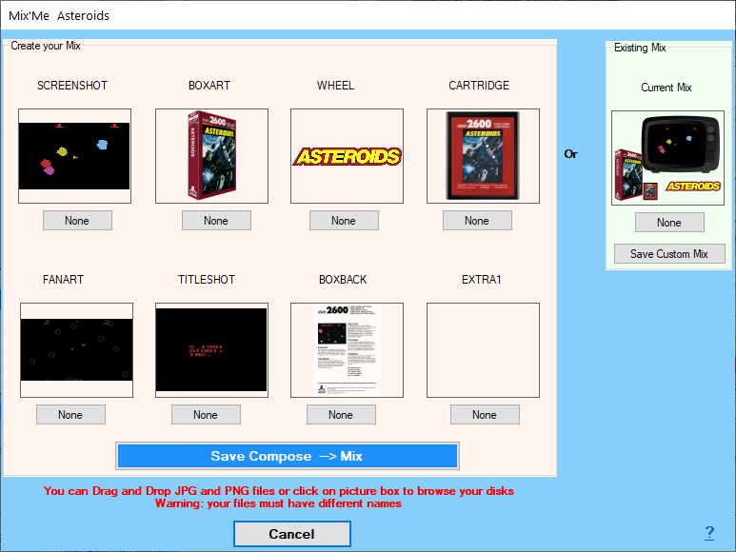The height and width of the screenshot is (552, 736).
Task: Click the SCREENSHOT picture box
Action: [74, 156]
